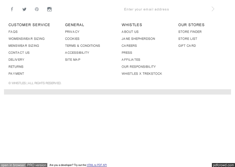Open the pdfcrowd.com badge

pos(223,165)
